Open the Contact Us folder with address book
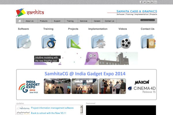The image size is (173, 115). (x=148, y=41)
